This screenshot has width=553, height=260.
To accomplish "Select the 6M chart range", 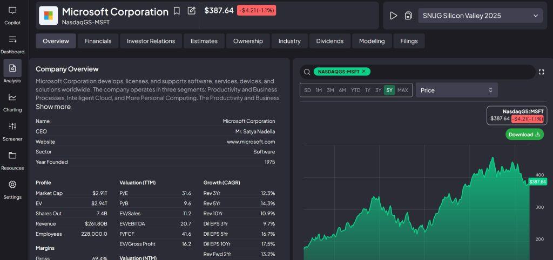I will (342, 90).
